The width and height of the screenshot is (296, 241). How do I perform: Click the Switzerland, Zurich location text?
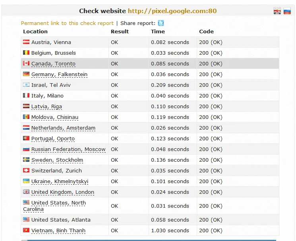point(56,170)
